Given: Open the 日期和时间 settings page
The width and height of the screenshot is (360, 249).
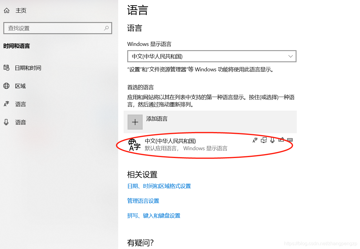Looking at the screenshot, I should (28, 68).
